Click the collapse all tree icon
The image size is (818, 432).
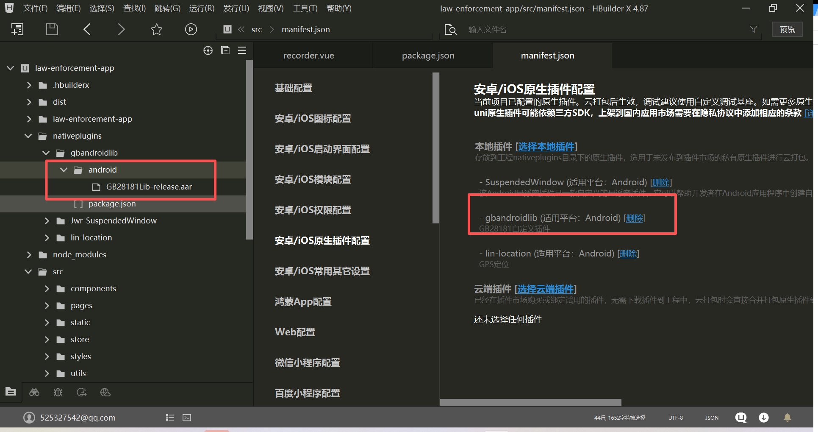click(225, 50)
